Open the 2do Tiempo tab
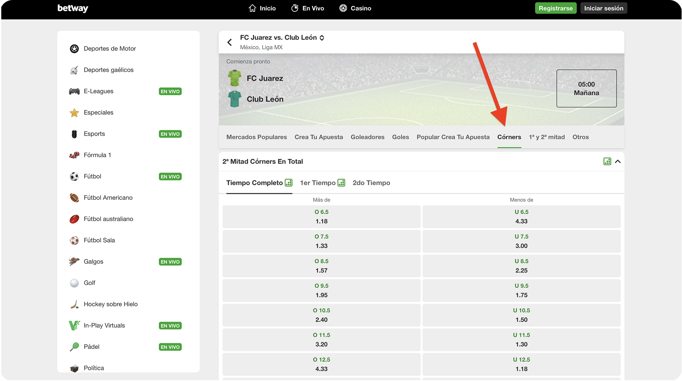The image size is (682, 381). point(371,183)
